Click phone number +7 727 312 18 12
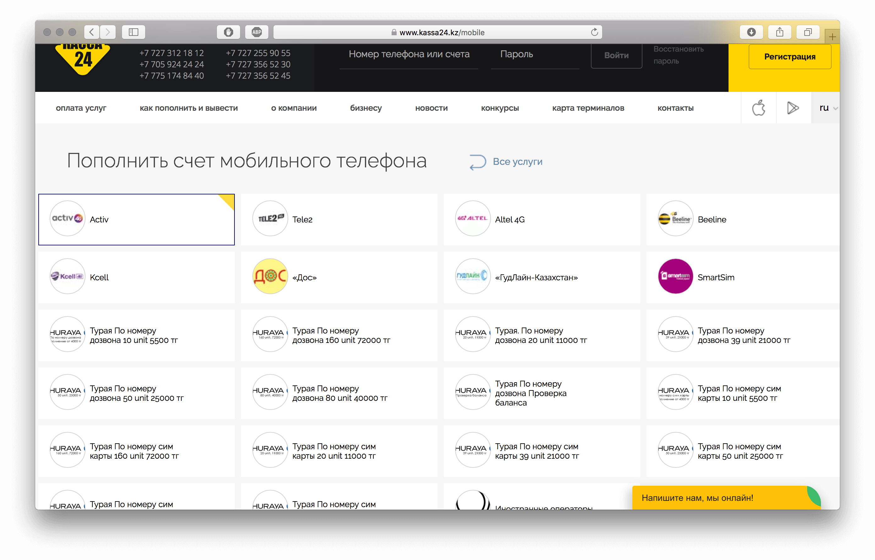The image size is (875, 560). tap(172, 53)
